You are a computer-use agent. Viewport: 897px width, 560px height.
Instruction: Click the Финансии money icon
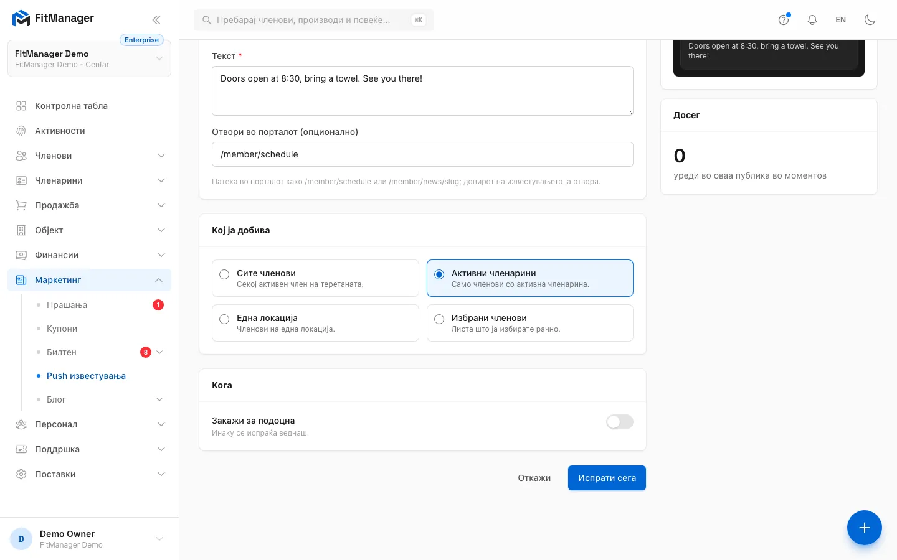click(x=21, y=255)
